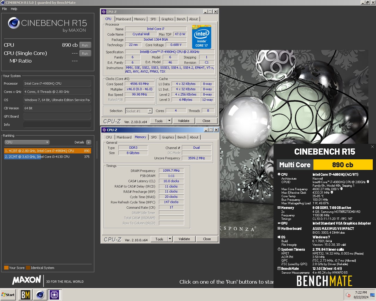This screenshot has width=376, height=301.
Task: Open Graphics tab in lower CPU-Z window
Action: click(x=168, y=137)
